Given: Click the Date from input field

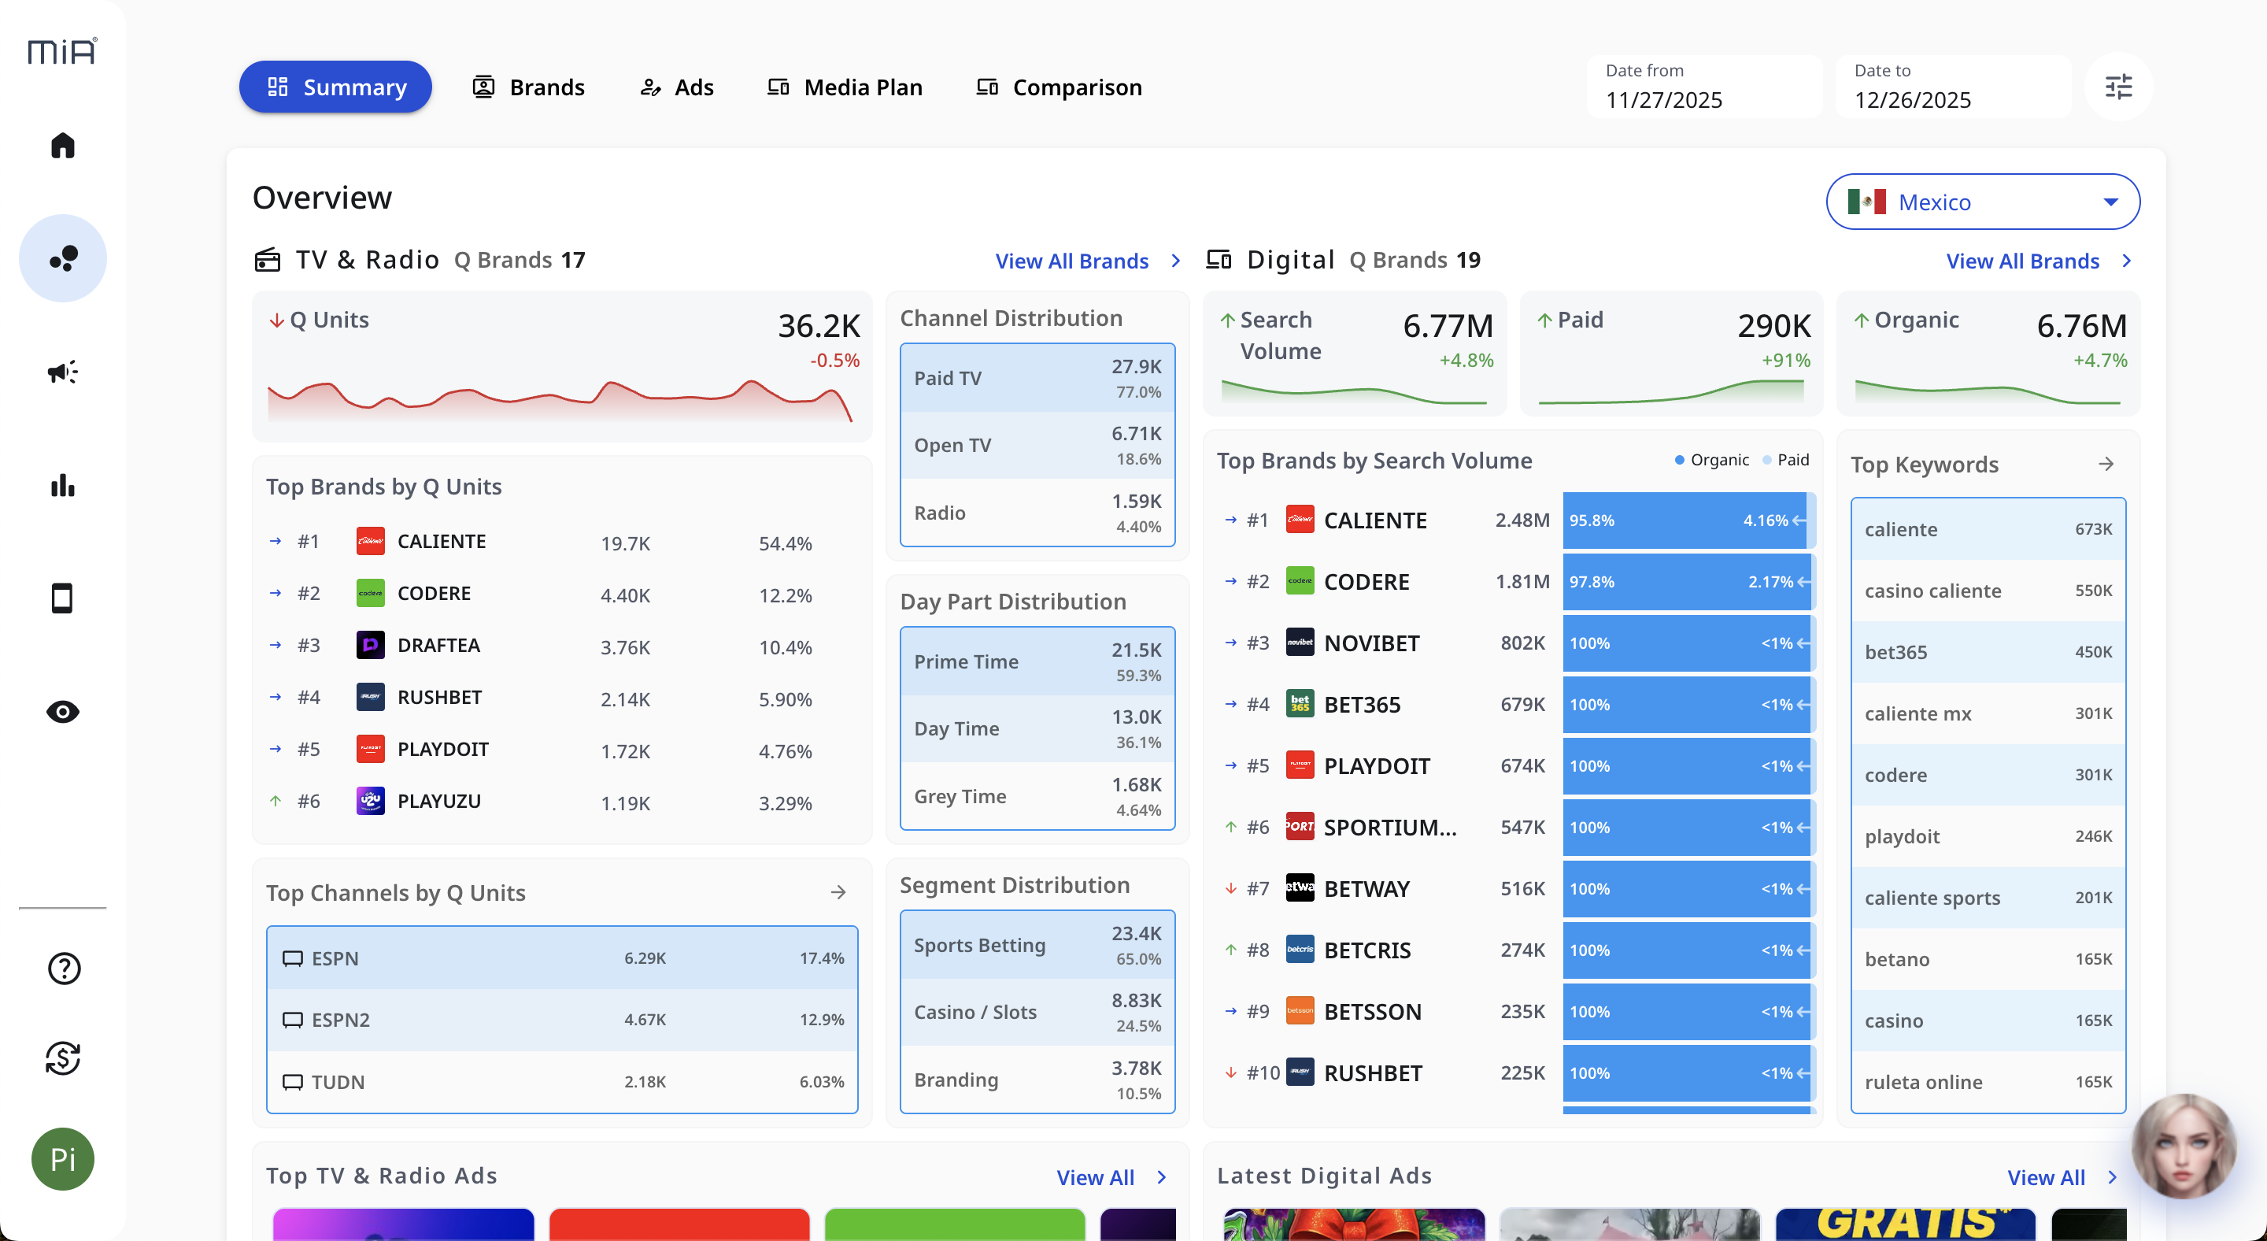Looking at the screenshot, I should [x=1703, y=87].
